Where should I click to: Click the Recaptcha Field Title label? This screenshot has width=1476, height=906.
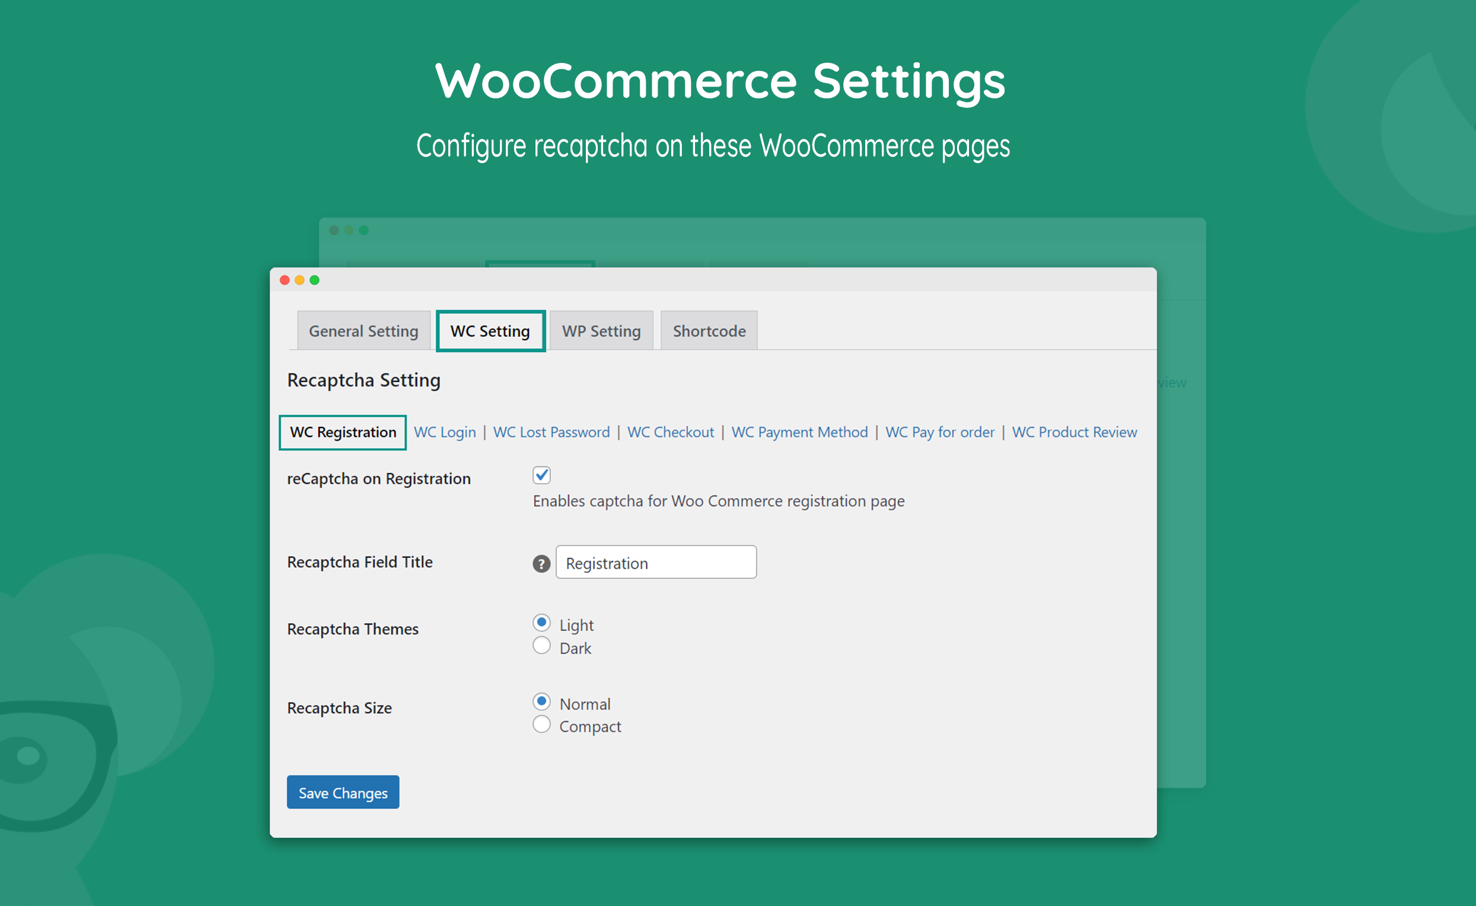point(359,562)
